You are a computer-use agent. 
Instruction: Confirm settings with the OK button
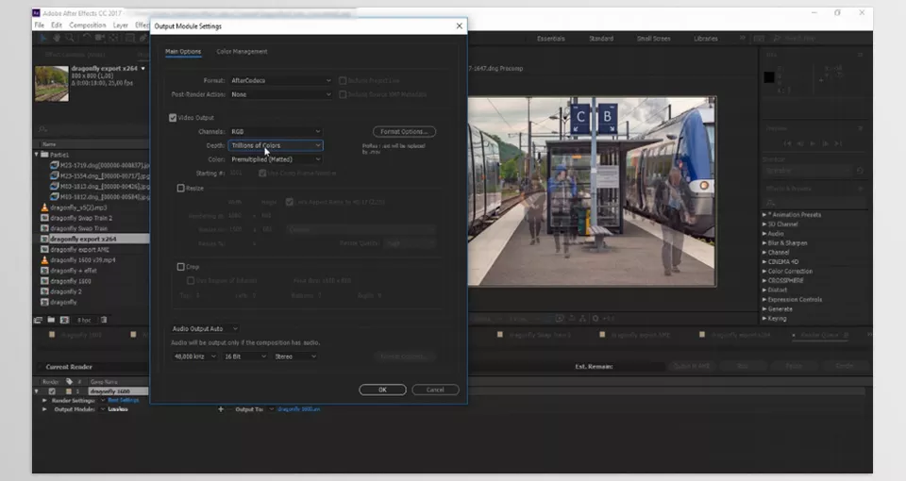(x=382, y=390)
